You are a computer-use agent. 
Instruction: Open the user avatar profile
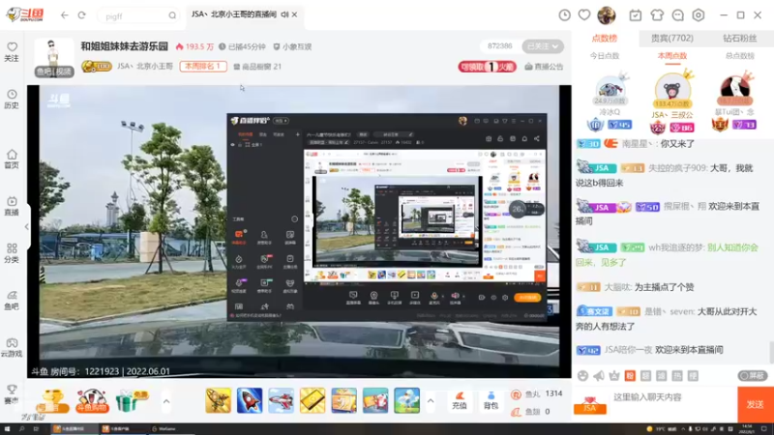click(607, 15)
